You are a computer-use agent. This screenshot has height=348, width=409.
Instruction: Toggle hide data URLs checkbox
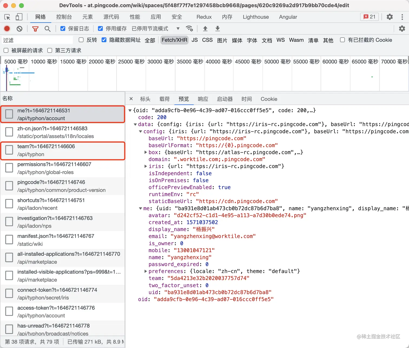coord(104,40)
